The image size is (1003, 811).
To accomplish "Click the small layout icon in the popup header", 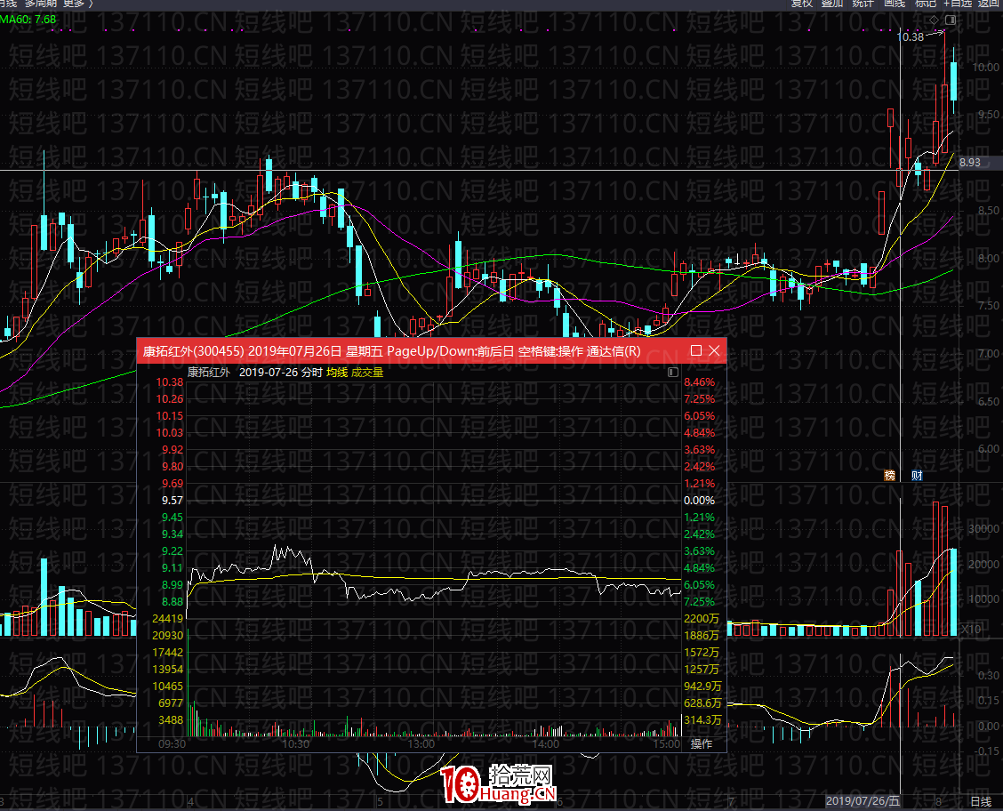I will pos(673,373).
